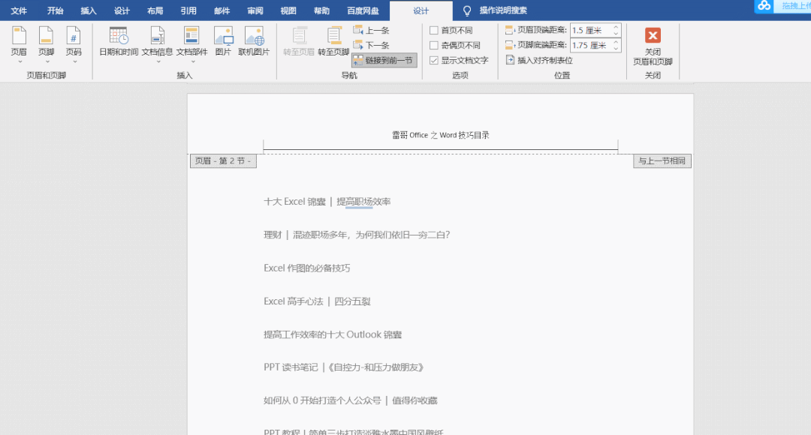The width and height of the screenshot is (811, 435).
Task: Open the 页码 (Page Number) icon
Action: click(x=74, y=36)
